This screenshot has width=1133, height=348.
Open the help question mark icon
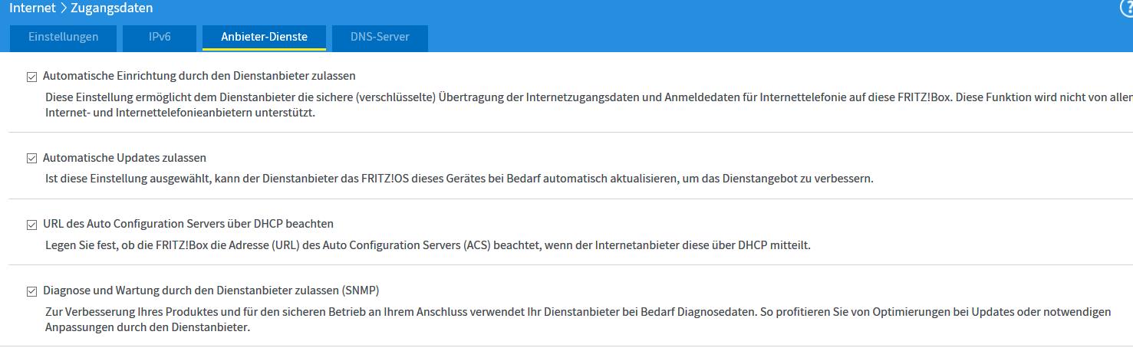1127,8
